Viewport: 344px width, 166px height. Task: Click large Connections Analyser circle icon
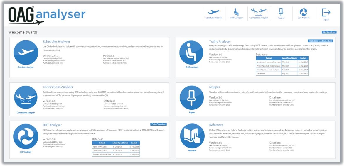tap(26, 98)
